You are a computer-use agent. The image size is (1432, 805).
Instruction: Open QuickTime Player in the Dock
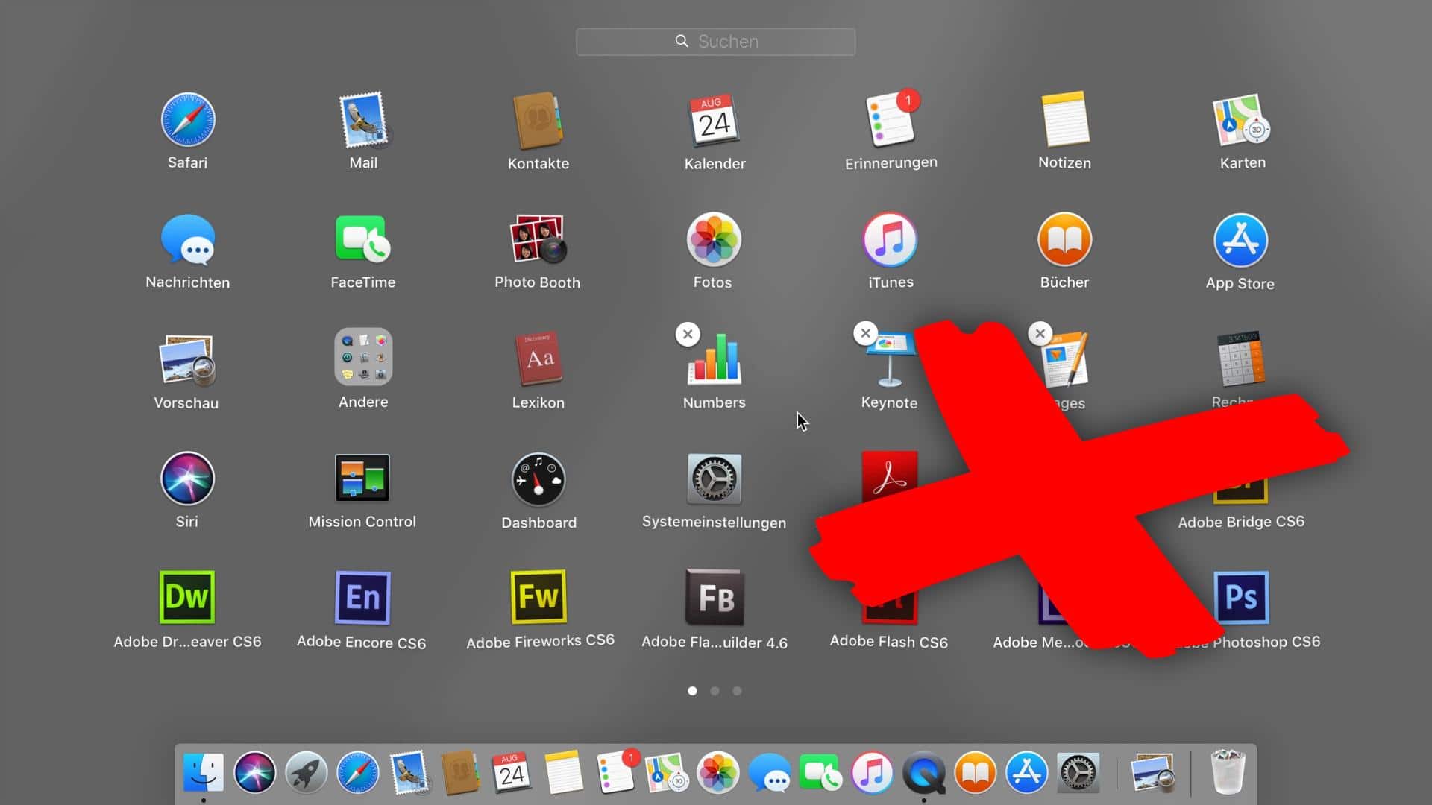point(923,772)
